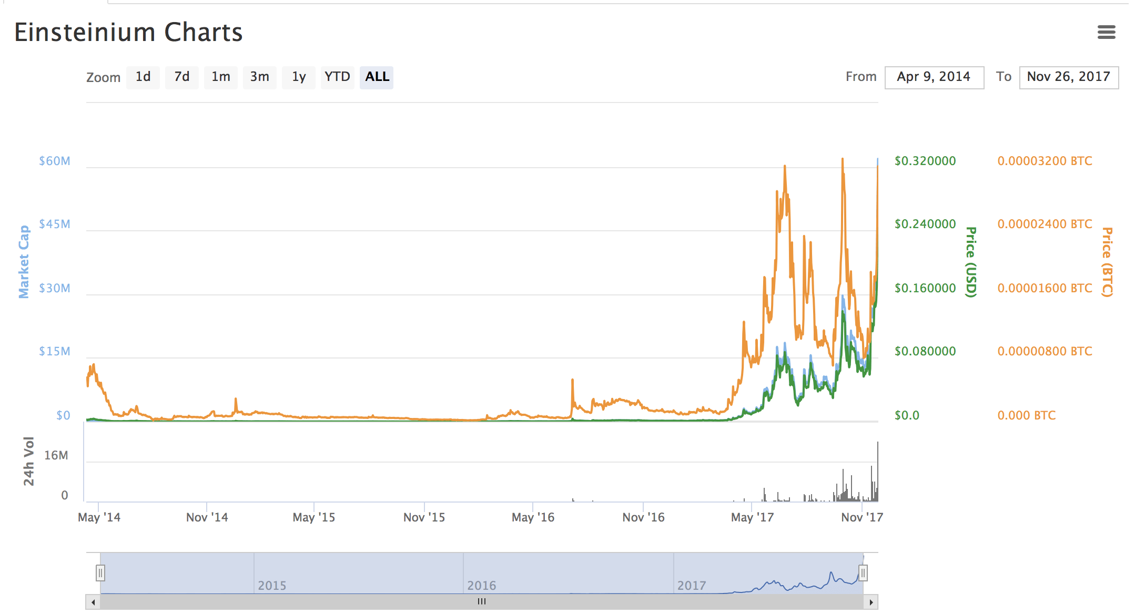Click navigator right range handle
The image size is (1135, 614).
click(x=863, y=573)
